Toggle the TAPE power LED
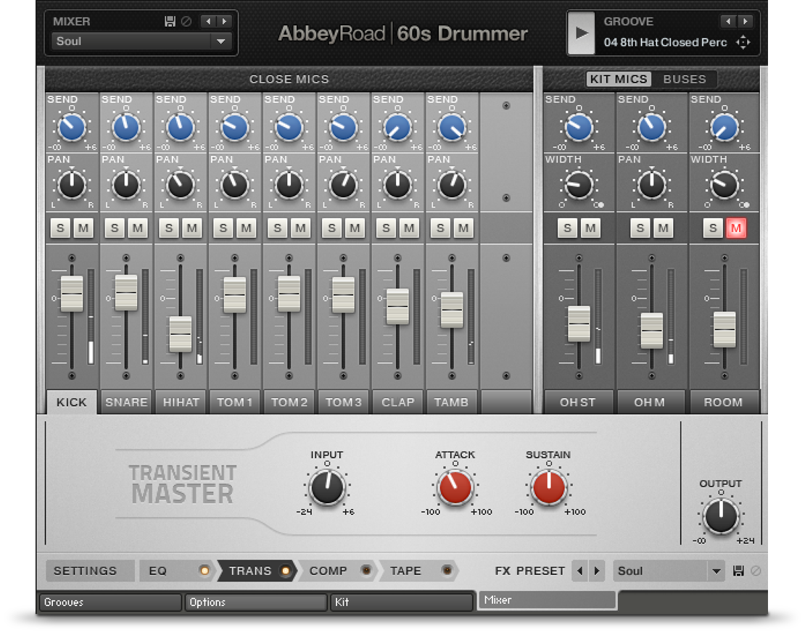 tap(447, 571)
